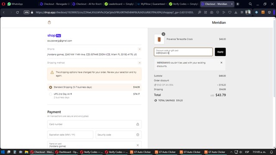276x155 pixels.
Task: Click the blue extension icon
Action: (257, 12)
